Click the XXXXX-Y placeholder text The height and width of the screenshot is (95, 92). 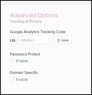[28, 41]
